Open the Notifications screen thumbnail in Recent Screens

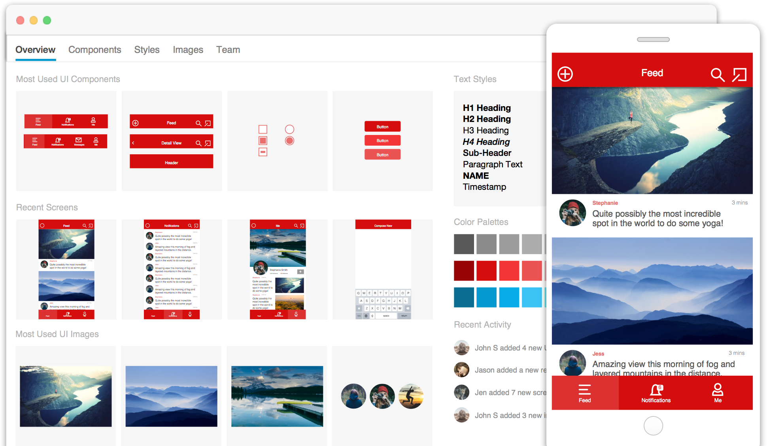(171, 269)
